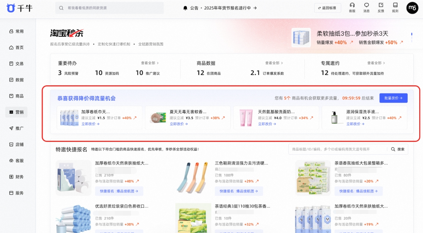This screenshot has height=233, width=423.
Task: Click the 商品标题/ID/编码 search field
Action: [338, 149]
